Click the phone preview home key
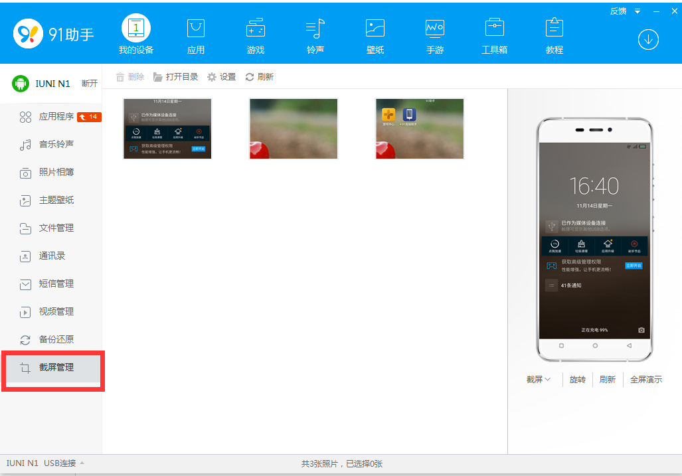The height and width of the screenshot is (476, 682). coord(595,346)
